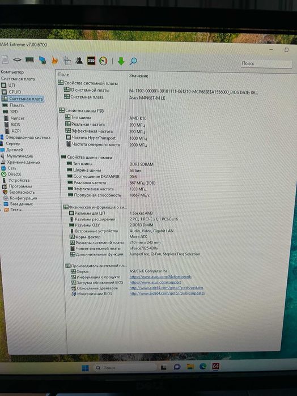Screen dimensions: 297x396
Task: Open File Explorer from the taskbar
Action: pyautogui.click(x=190, y=367)
